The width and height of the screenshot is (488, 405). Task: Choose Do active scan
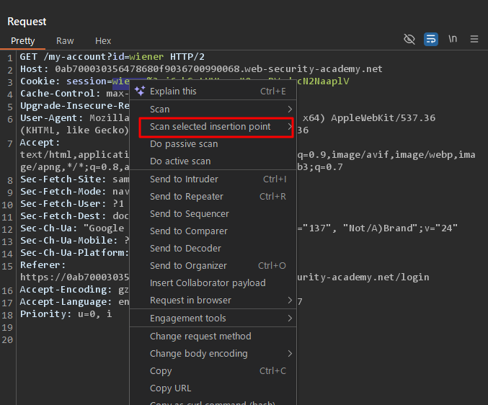[213, 161]
